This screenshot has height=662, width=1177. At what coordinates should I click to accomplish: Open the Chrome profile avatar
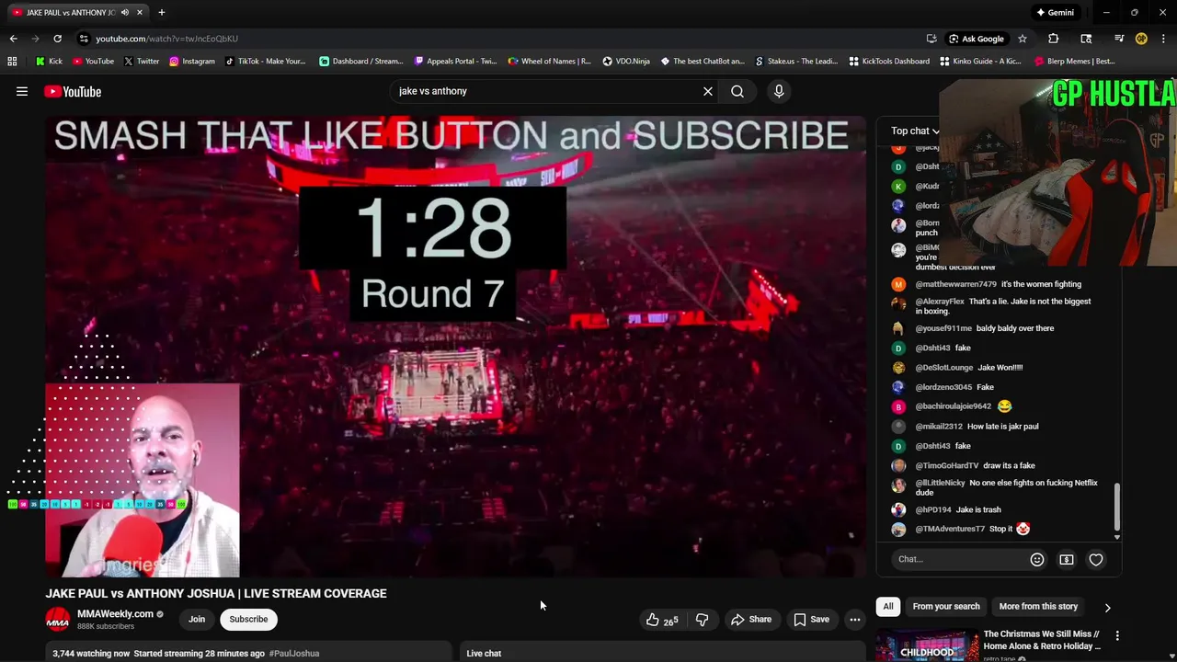(x=1141, y=39)
